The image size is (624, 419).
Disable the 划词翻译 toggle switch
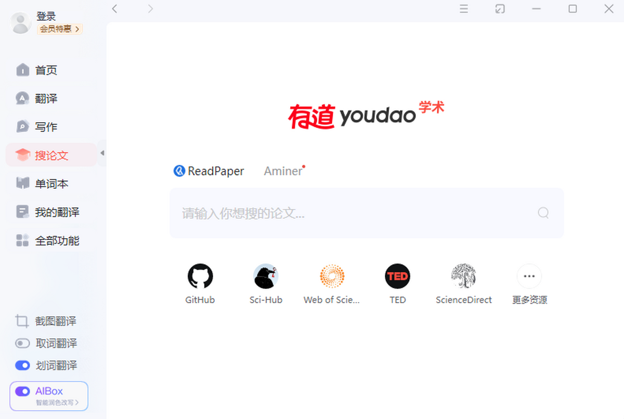pos(22,365)
